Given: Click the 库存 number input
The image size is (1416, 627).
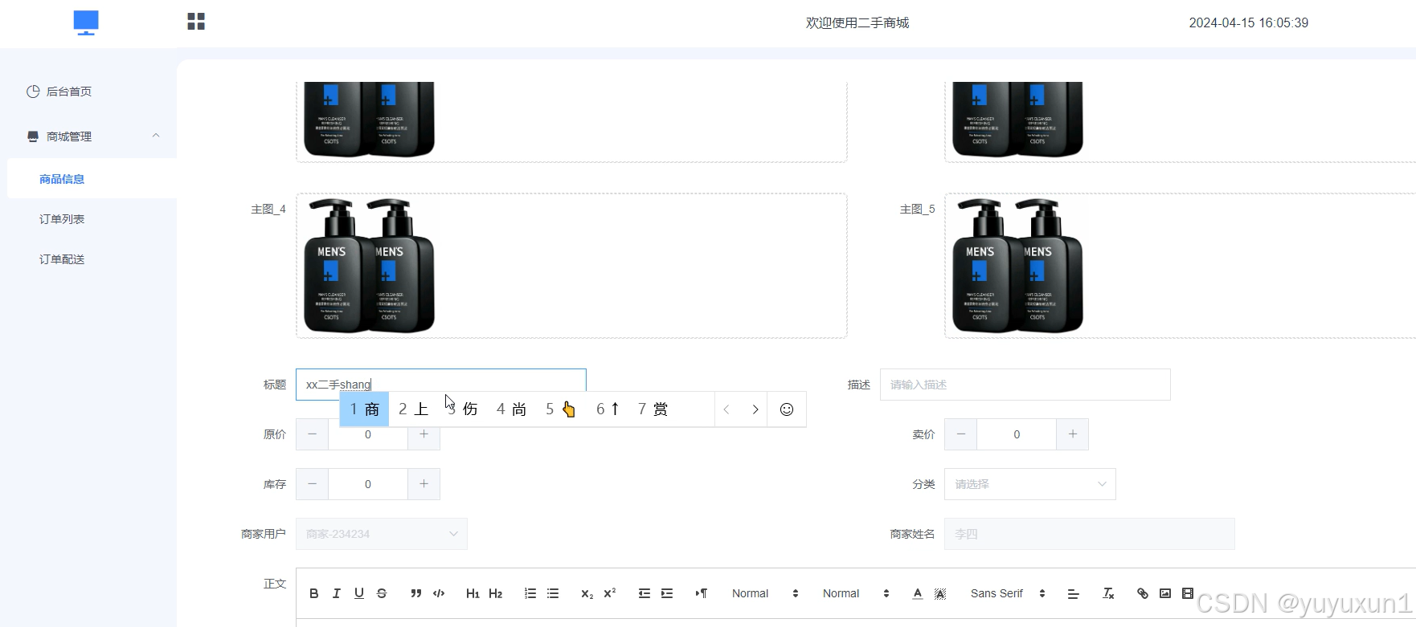Looking at the screenshot, I should 368,484.
